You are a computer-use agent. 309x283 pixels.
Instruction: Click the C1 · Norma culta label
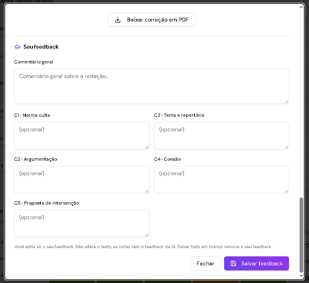[x=32, y=115]
